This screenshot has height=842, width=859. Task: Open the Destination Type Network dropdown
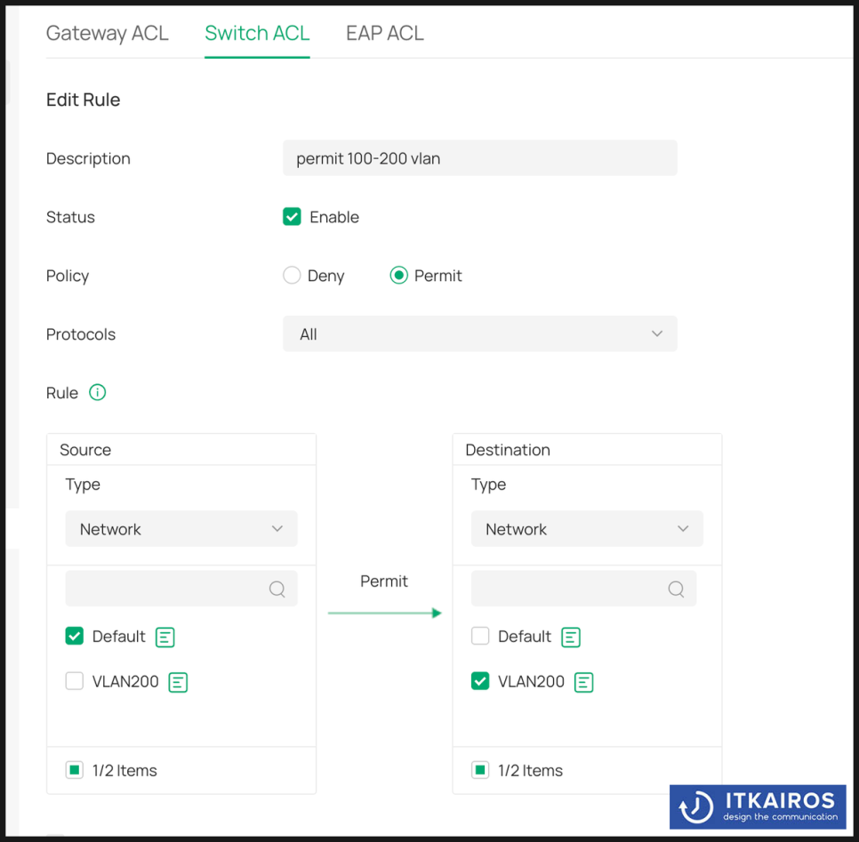point(587,529)
